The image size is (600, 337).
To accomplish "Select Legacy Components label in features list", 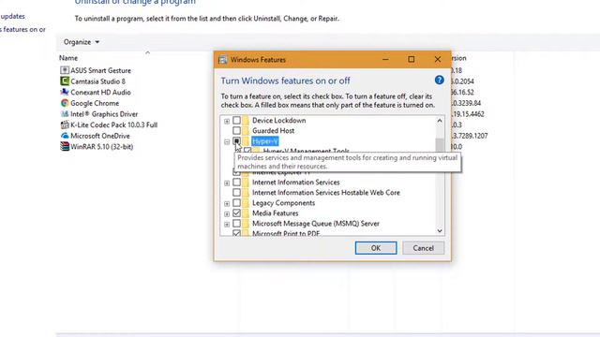I will (283, 203).
